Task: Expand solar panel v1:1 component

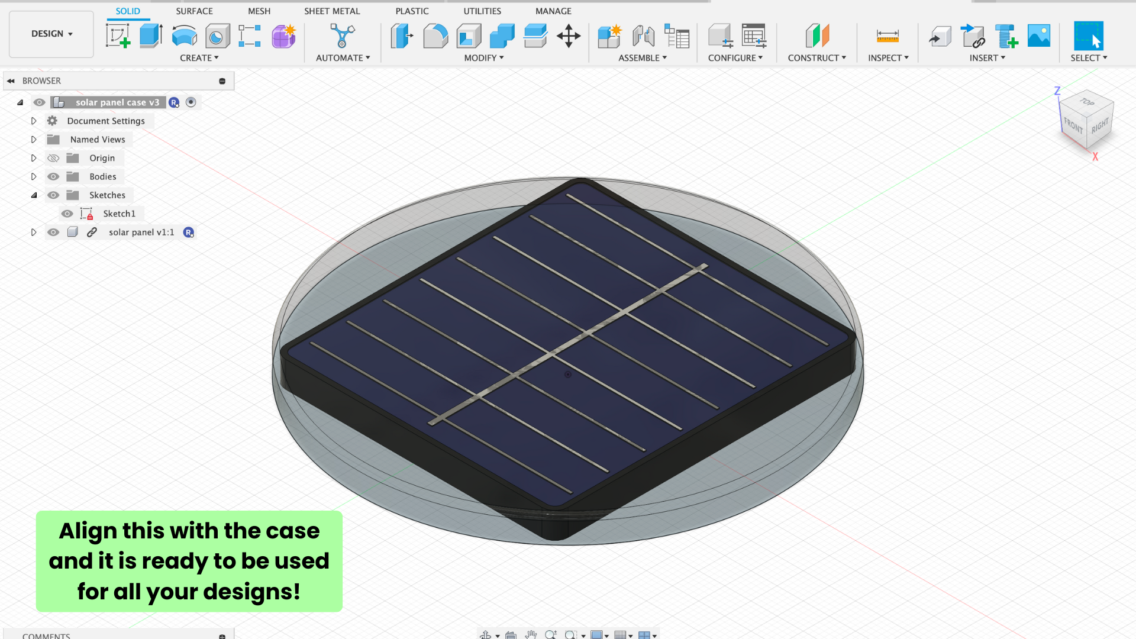Action: [34, 233]
